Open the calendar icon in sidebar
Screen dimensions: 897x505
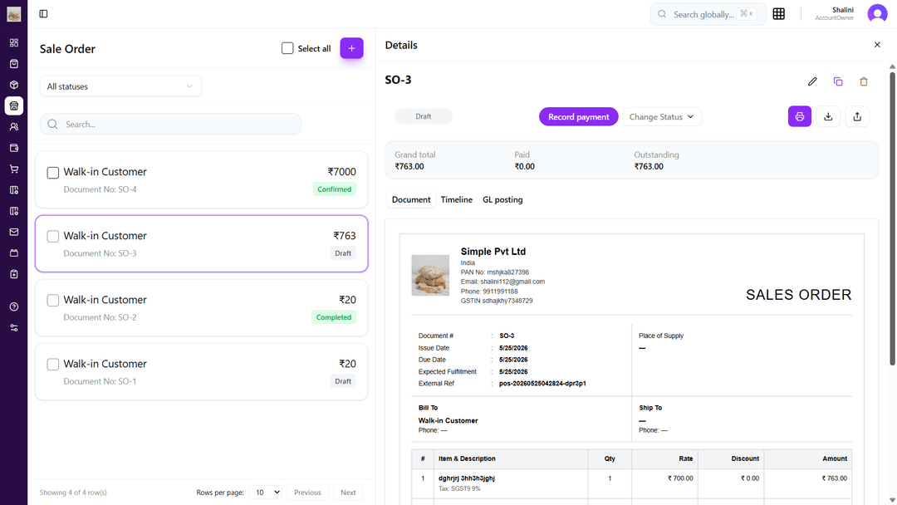point(14,252)
